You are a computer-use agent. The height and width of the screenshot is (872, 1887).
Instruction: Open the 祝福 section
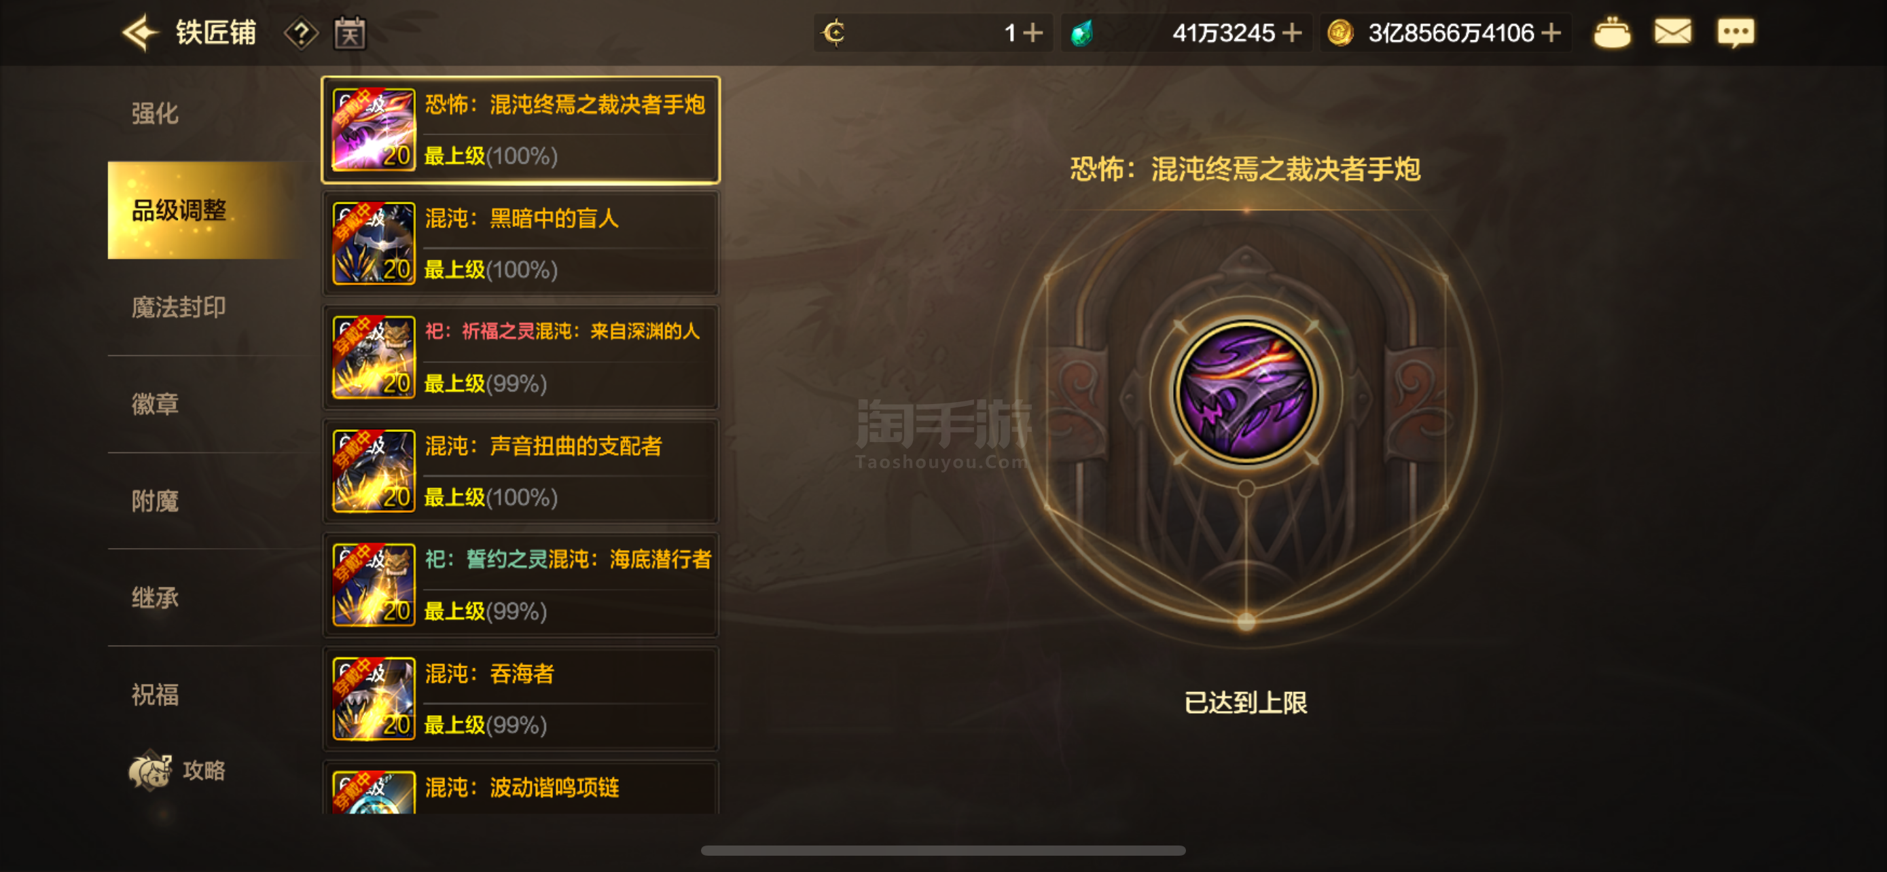155,695
